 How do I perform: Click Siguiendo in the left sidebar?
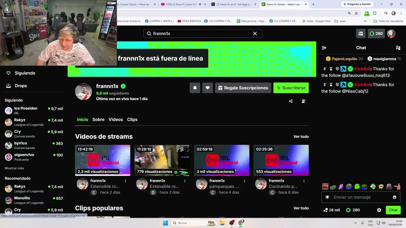[21, 73]
